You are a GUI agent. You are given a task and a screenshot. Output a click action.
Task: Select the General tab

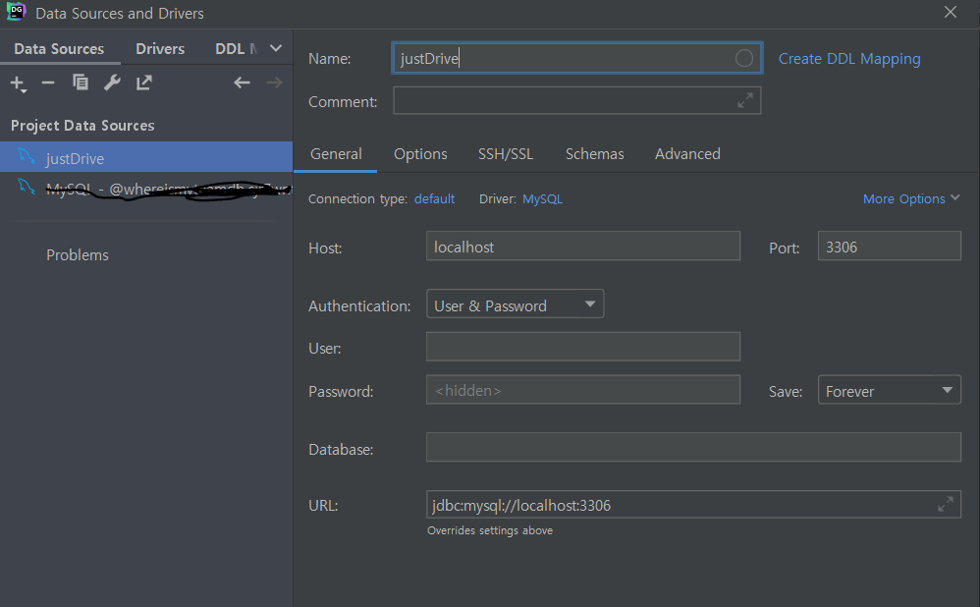click(336, 154)
